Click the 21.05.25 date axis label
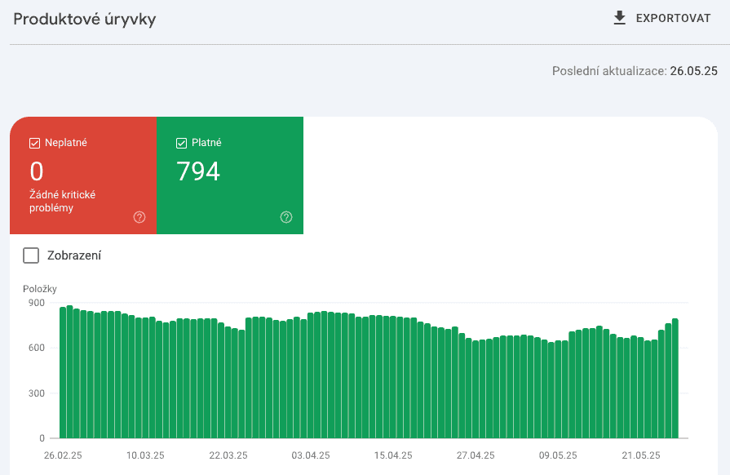This screenshot has height=475, width=730. point(640,455)
